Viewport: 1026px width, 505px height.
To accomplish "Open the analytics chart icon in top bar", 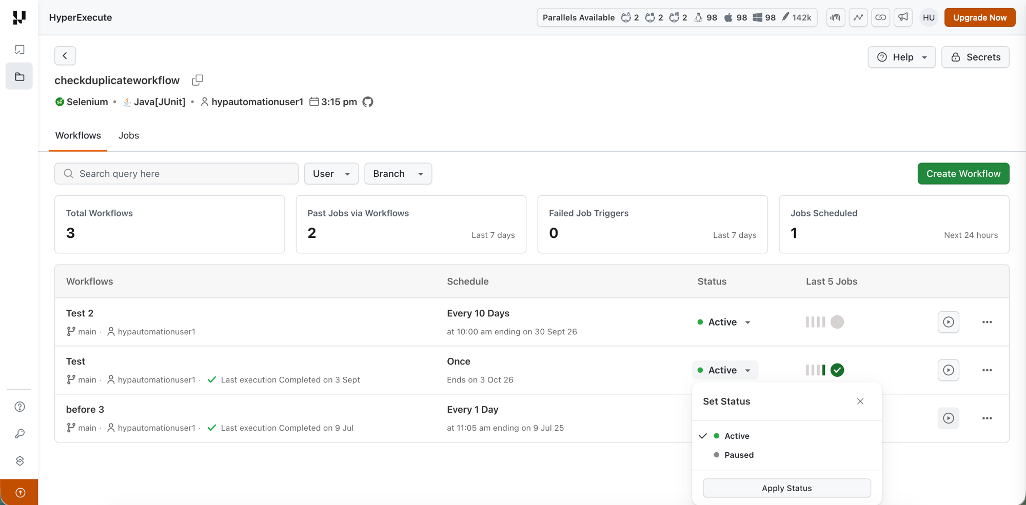I will pyautogui.click(x=858, y=17).
